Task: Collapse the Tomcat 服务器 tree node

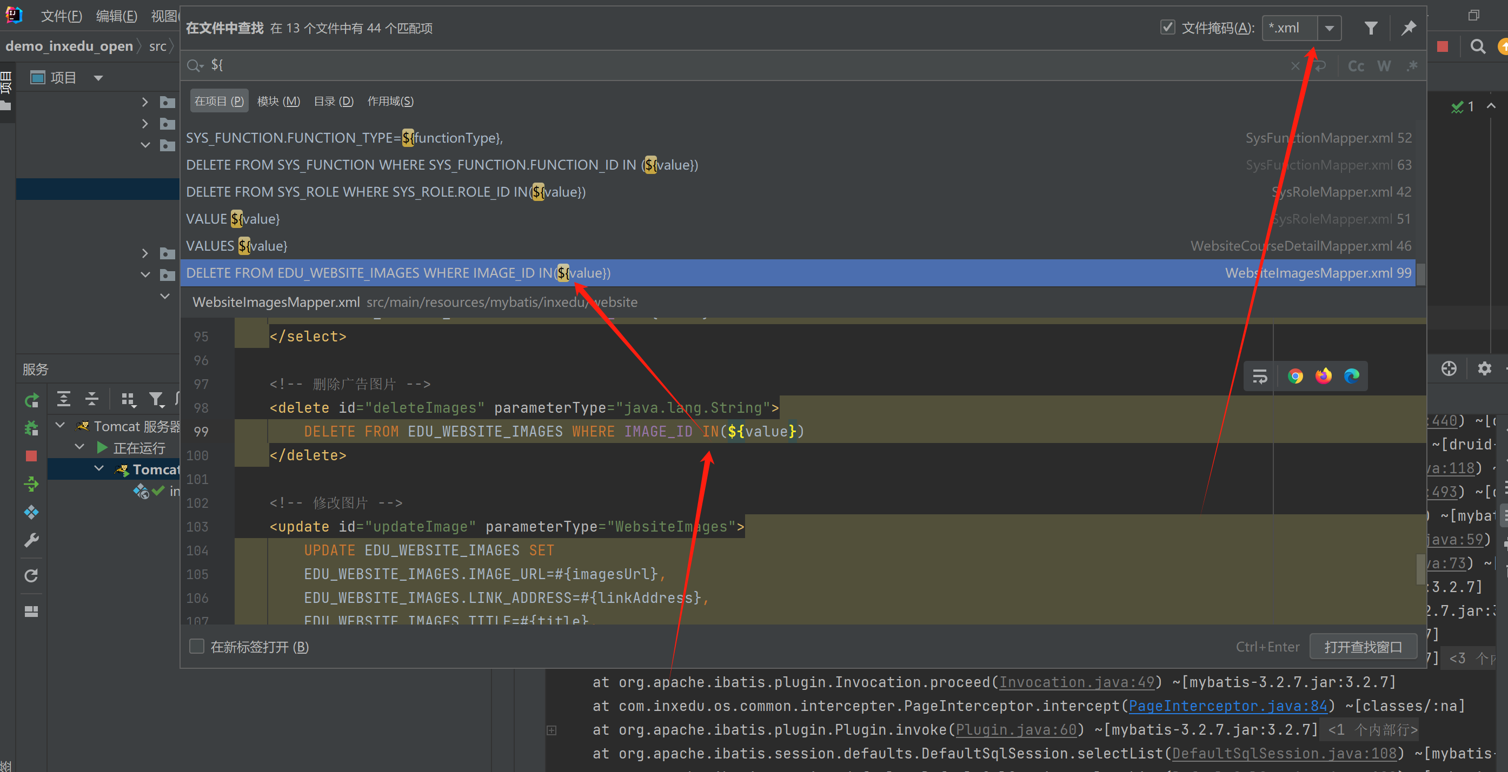Action: (59, 425)
